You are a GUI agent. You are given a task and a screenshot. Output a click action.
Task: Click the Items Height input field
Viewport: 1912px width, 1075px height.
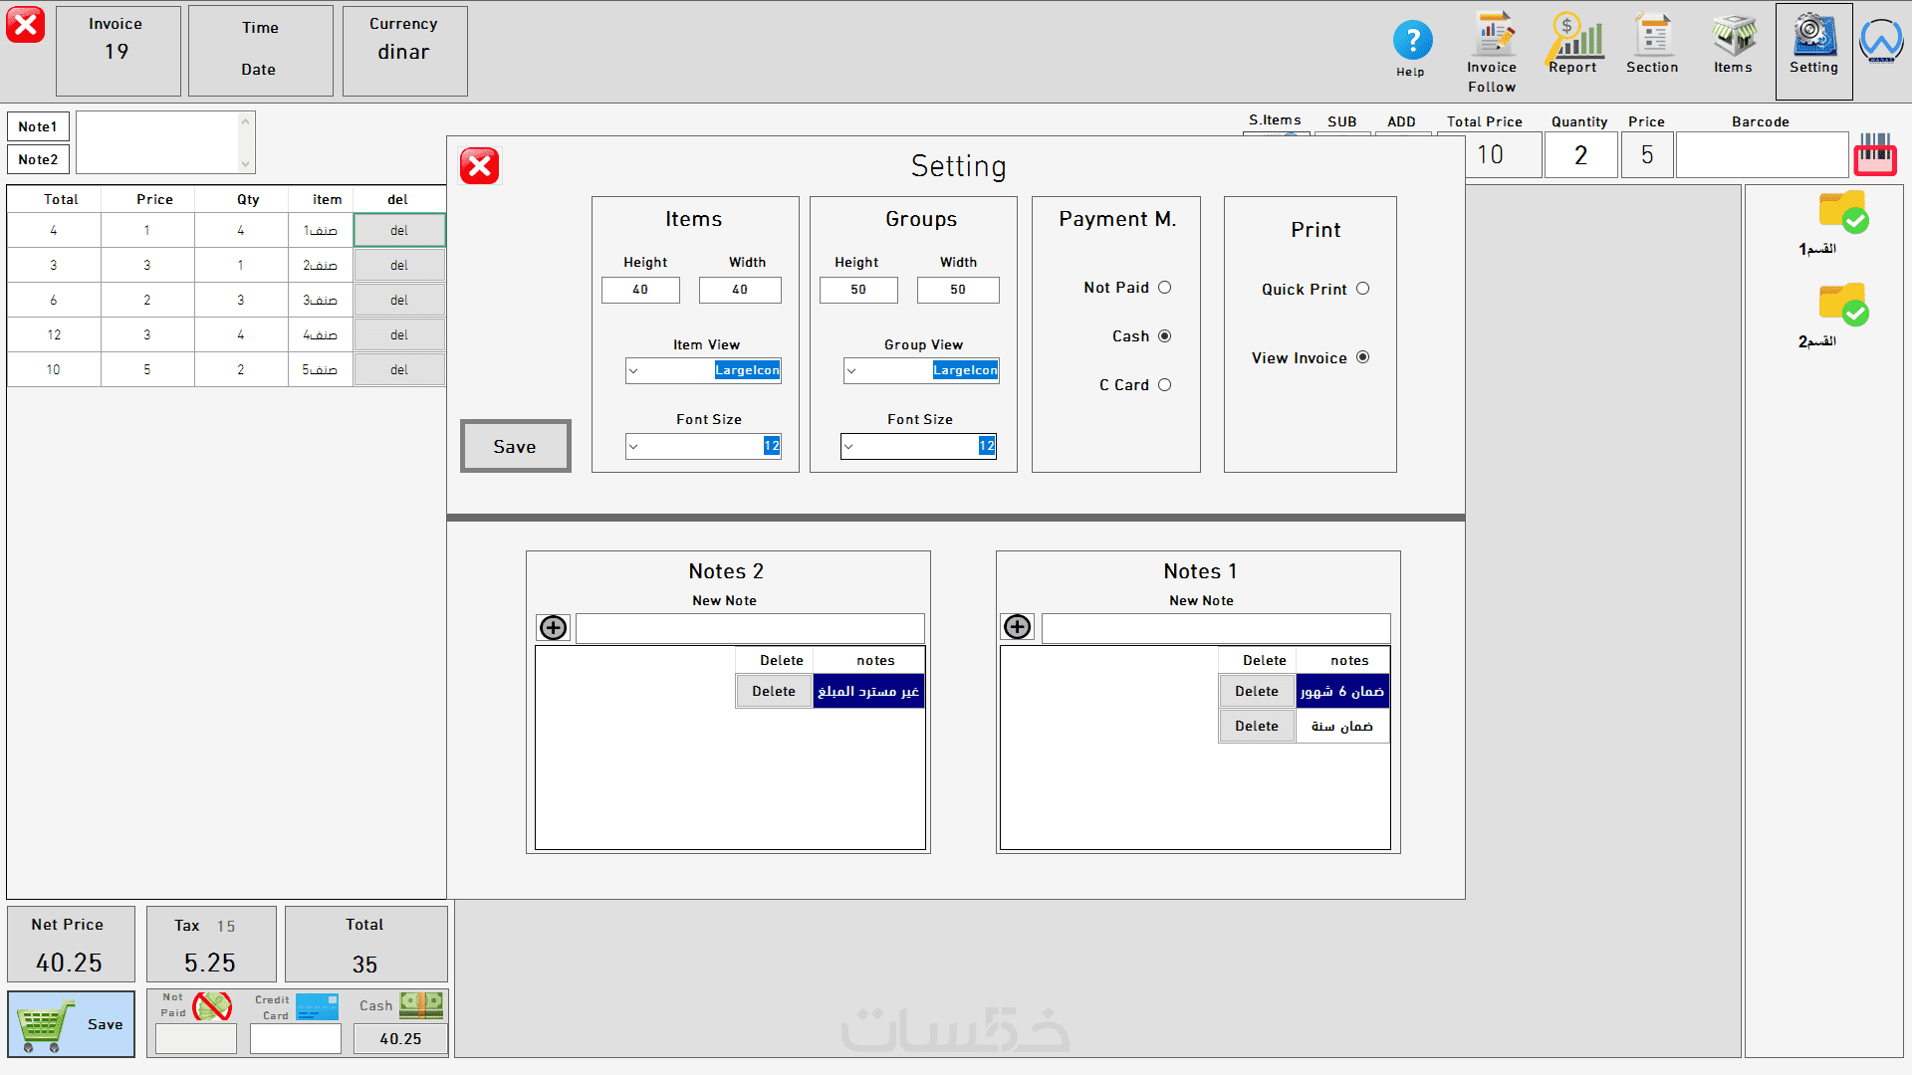pos(640,290)
